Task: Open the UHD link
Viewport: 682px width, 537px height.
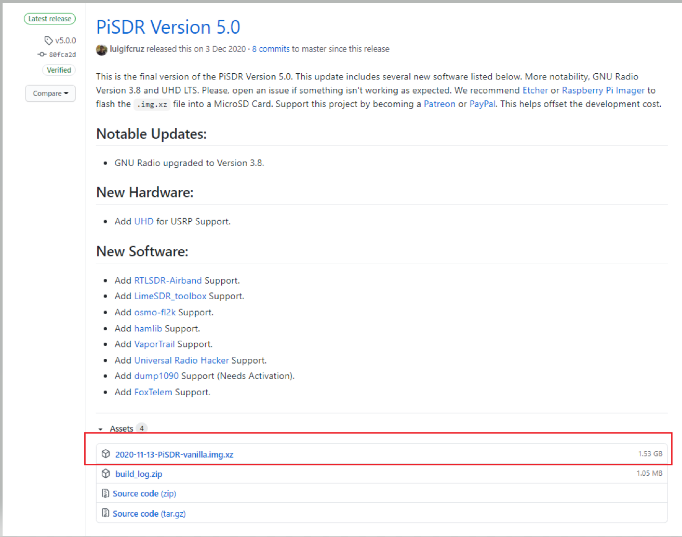Action: point(144,221)
